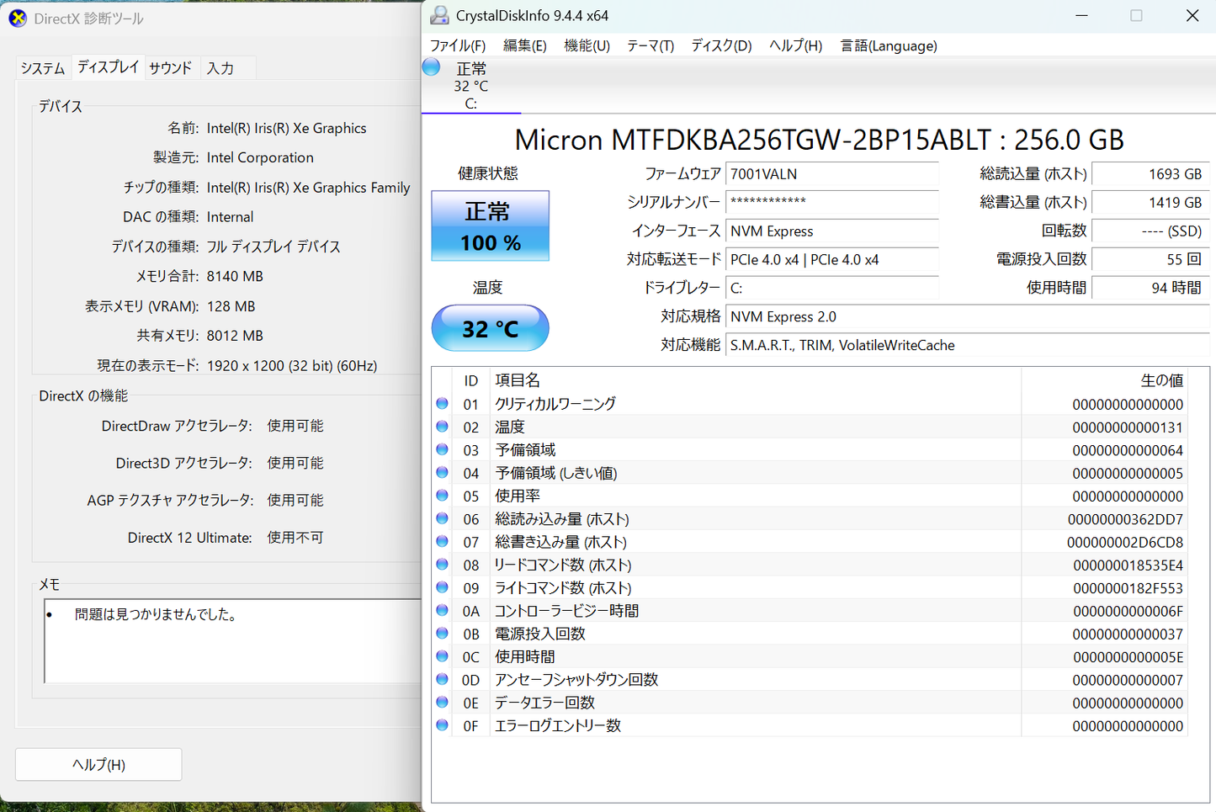Click the ファームウェア field 7001VALN
1216x812 pixels.
pos(831,174)
